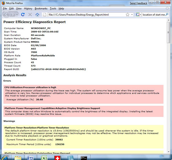Bookmark this page with the star icon
The width and height of the screenshot is (172, 160).
[x=128, y=15]
